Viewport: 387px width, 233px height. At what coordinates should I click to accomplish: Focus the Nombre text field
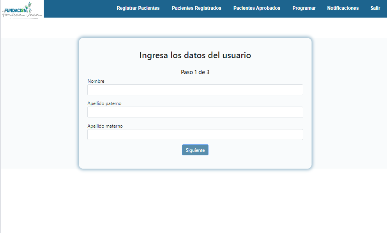195,90
